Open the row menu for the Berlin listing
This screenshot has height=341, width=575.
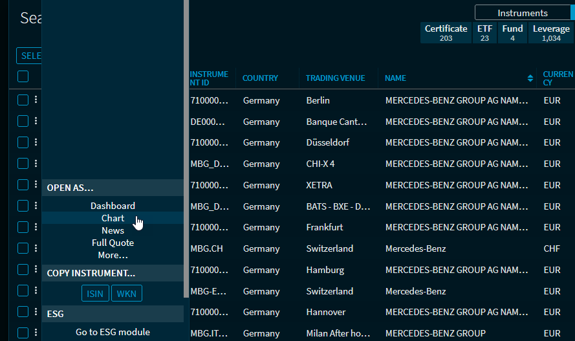tap(36, 100)
